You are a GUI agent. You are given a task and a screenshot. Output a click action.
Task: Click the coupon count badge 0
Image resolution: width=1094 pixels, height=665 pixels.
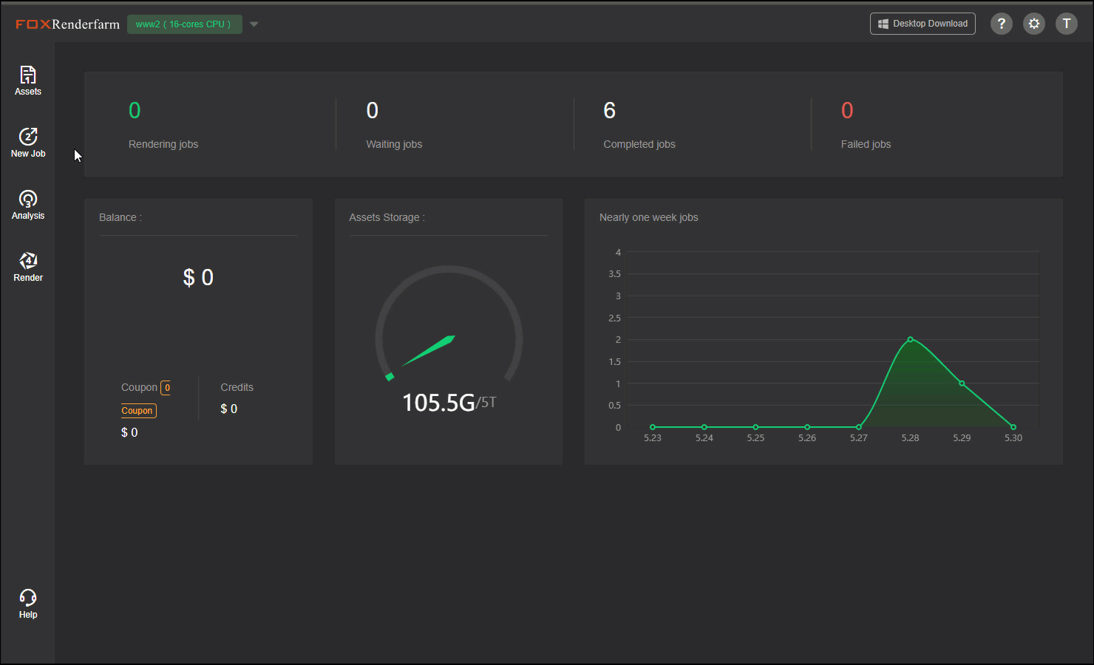click(166, 388)
